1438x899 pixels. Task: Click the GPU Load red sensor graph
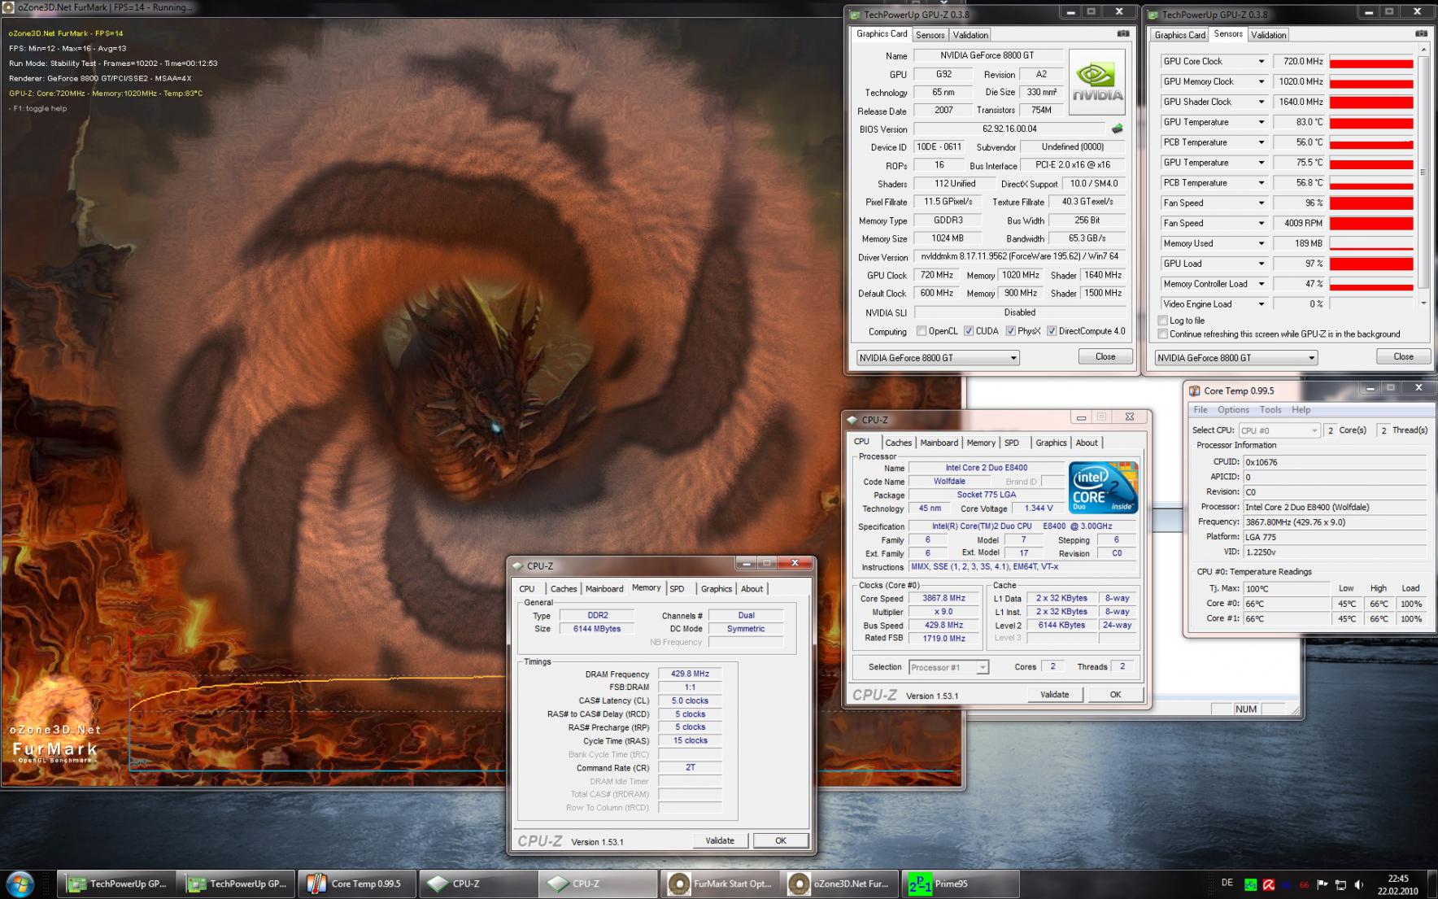pos(1371,264)
